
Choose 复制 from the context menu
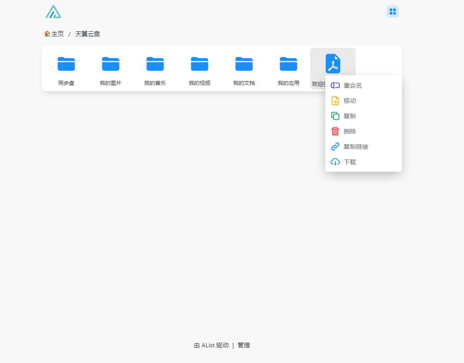pyautogui.click(x=364, y=116)
